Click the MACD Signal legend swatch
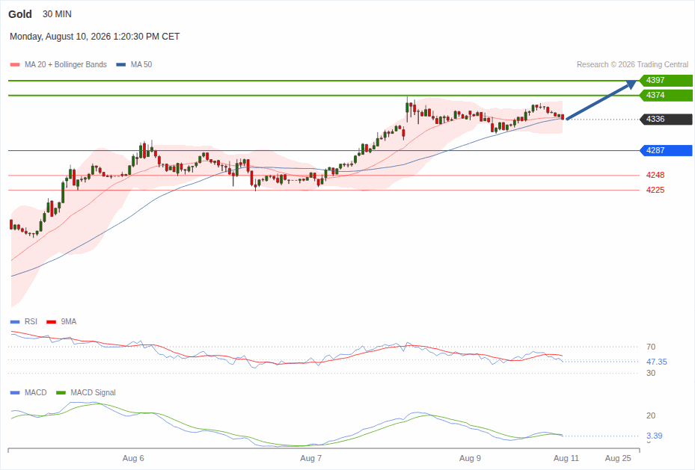Viewport: 695px width, 470px height. click(x=61, y=392)
